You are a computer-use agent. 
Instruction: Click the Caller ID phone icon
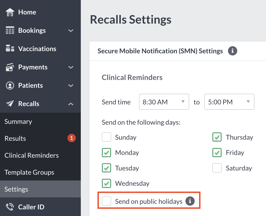[x=10, y=207]
